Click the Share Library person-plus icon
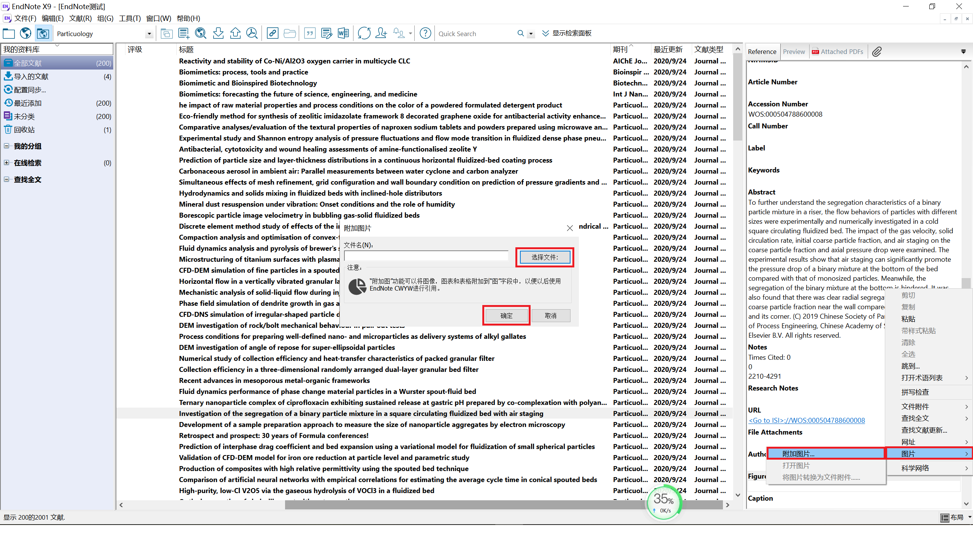Image resolution: width=973 pixels, height=547 pixels. [381, 33]
